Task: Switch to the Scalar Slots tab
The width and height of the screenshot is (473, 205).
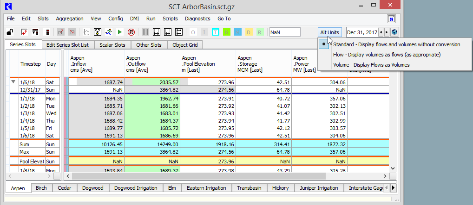Action: (112, 45)
